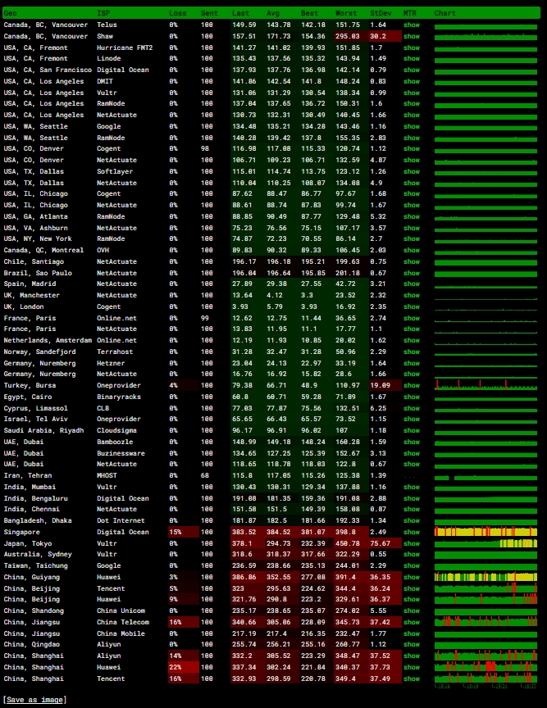This screenshot has height=708, width=547.
Task: Select the 'Iran, Tehran' geo cell
Action: pyautogui.click(x=28, y=475)
